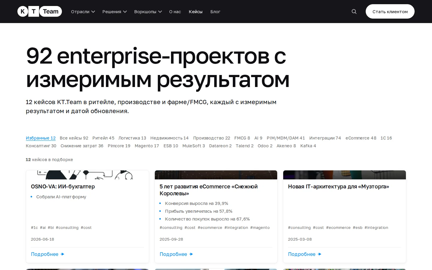Viewport: 432px width, 270px height.
Task: Click the text Прибыль увеличилась на 57,8%
Action: (x=199, y=211)
